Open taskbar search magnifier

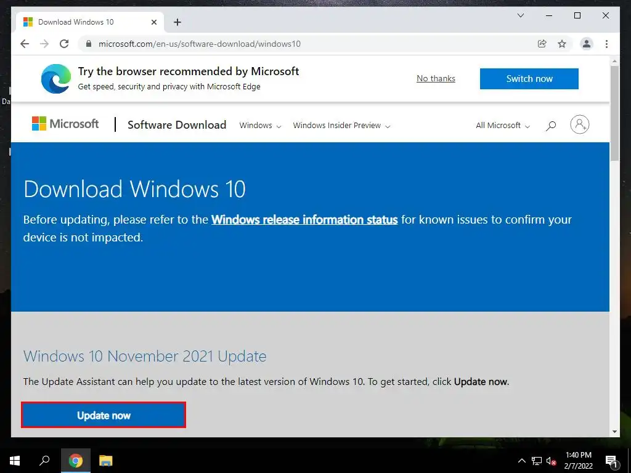(x=44, y=461)
